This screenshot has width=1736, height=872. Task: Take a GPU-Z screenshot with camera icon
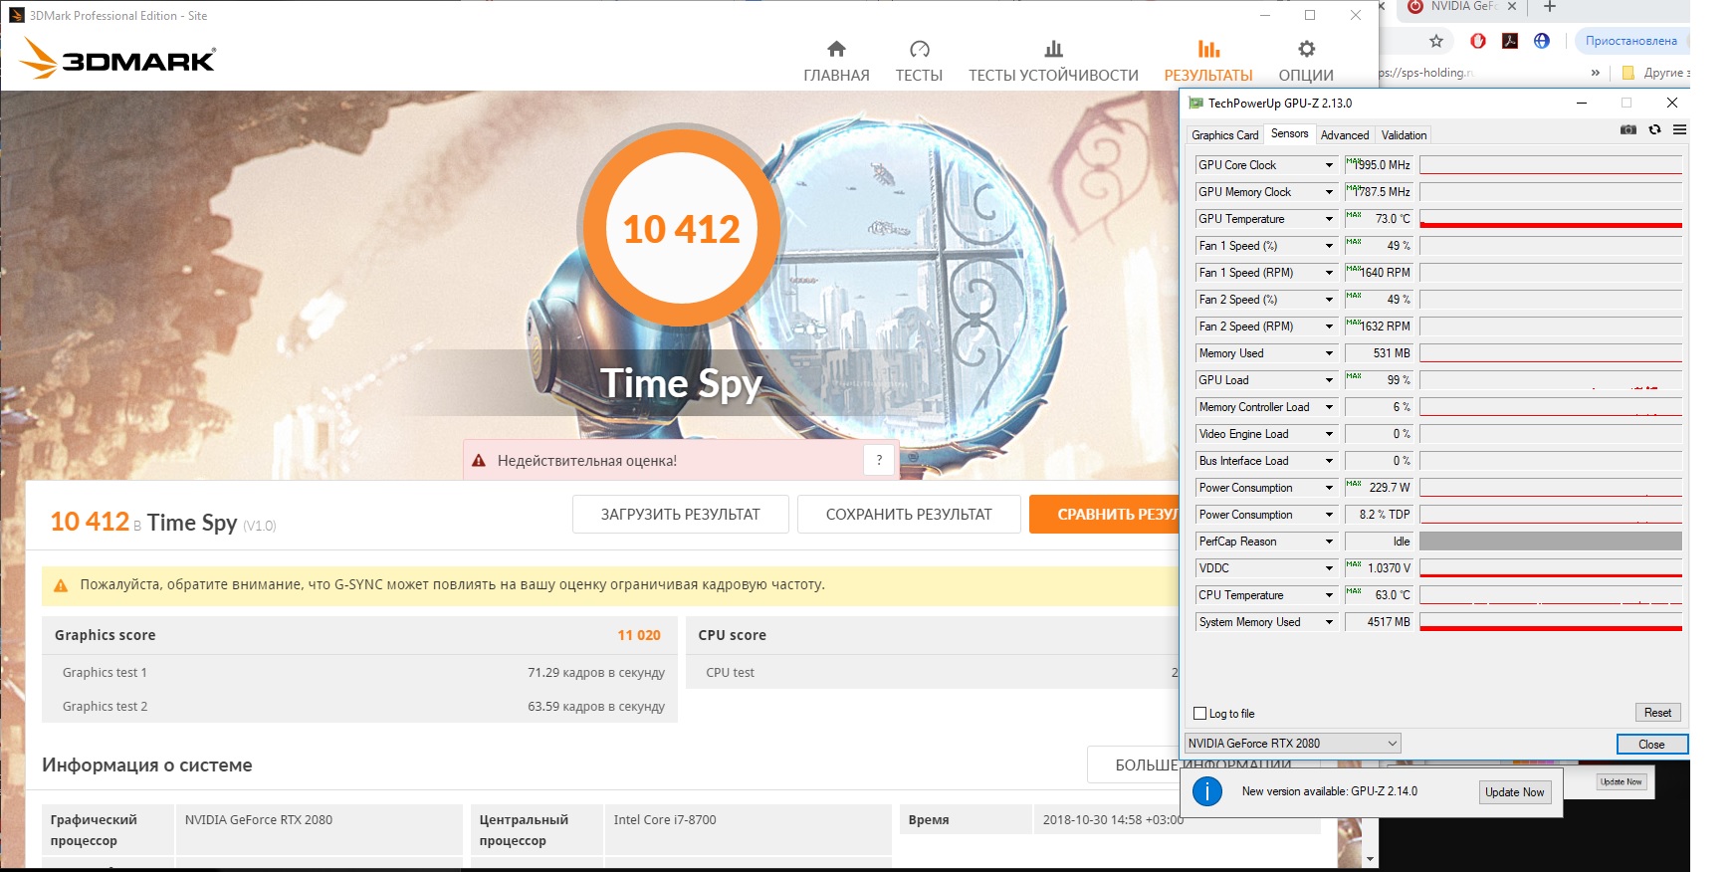coord(1628,129)
